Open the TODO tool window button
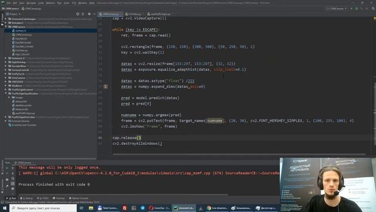Image resolution: width=376 pixels, height=212 pixels. tap(43, 198)
